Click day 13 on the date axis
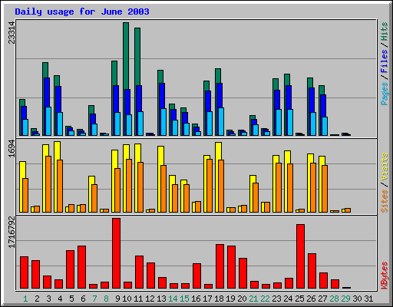Image resolution: width=393 pixels, height=307 pixels. click(x=161, y=299)
